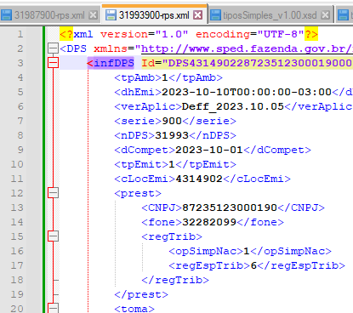This screenshot has width=353, height=313.
Task: Close the 31993900-rps.xml tab
Action: click(x=198, y=14)
